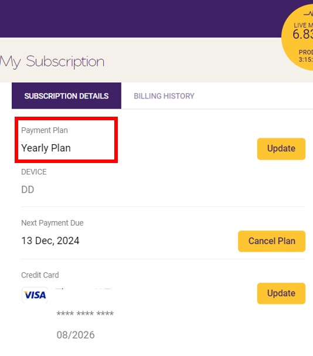This screenshot has width=313, height=356.
Task: Click Update button beside Credit Card
Action: tap(281, 293)
